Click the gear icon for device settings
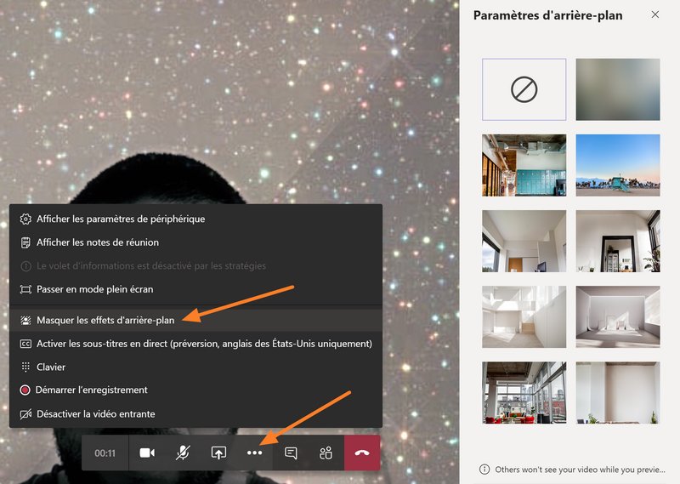The height and width of the screenshot is (484, 680). 25,219
